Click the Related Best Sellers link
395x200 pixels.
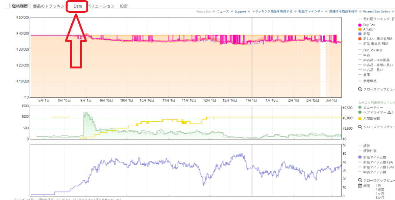(x=376, y=12)
